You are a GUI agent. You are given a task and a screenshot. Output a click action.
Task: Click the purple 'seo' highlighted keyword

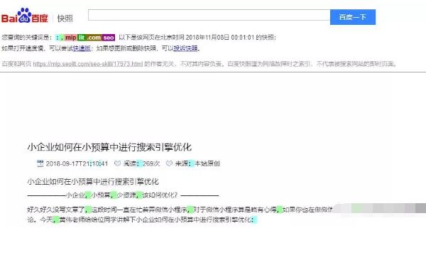(x=109, y=38)
